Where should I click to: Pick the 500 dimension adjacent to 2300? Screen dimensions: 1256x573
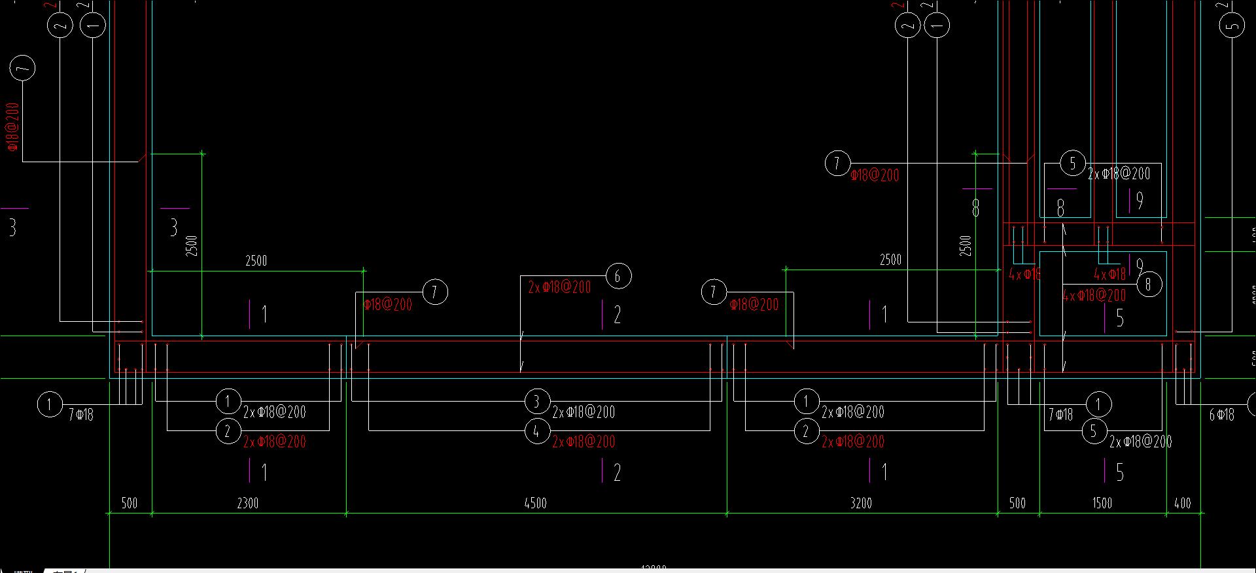coord(130,503)
